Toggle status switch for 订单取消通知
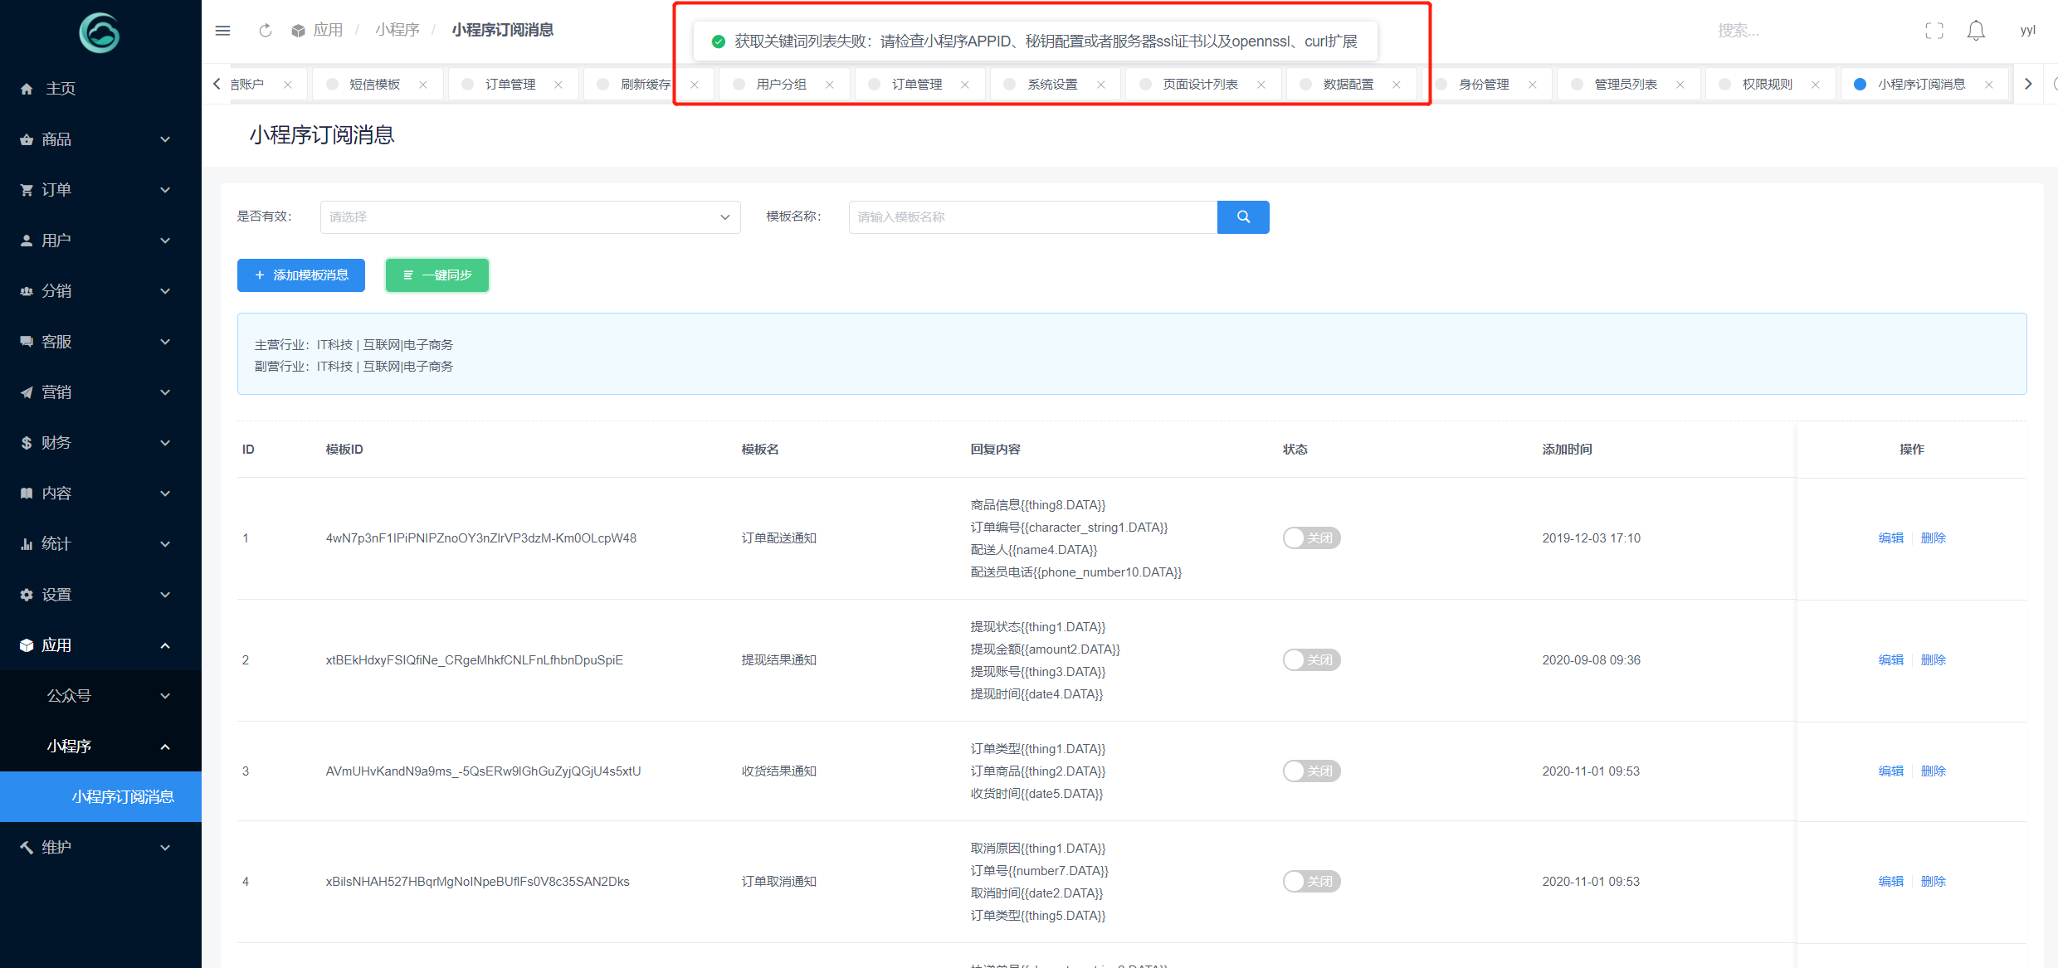The width and height of the screenshot is (2058, 968). [x=1312, y=882]
